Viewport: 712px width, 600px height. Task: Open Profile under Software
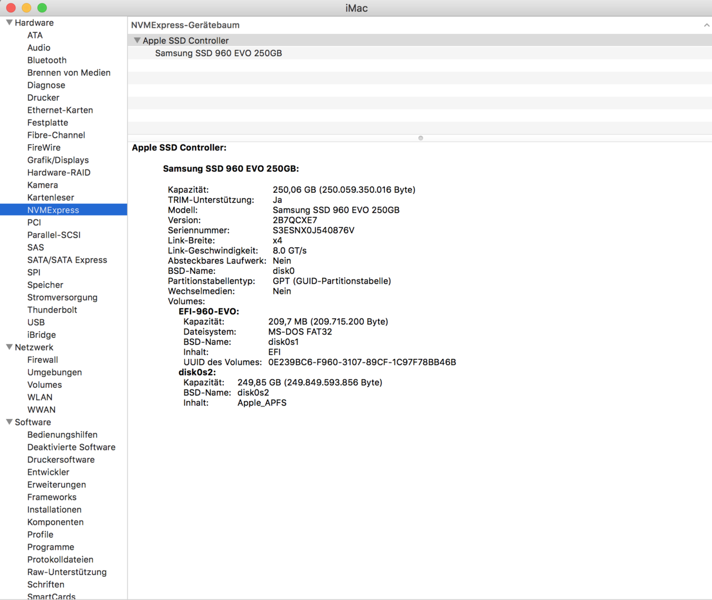[x=41, y=535]
